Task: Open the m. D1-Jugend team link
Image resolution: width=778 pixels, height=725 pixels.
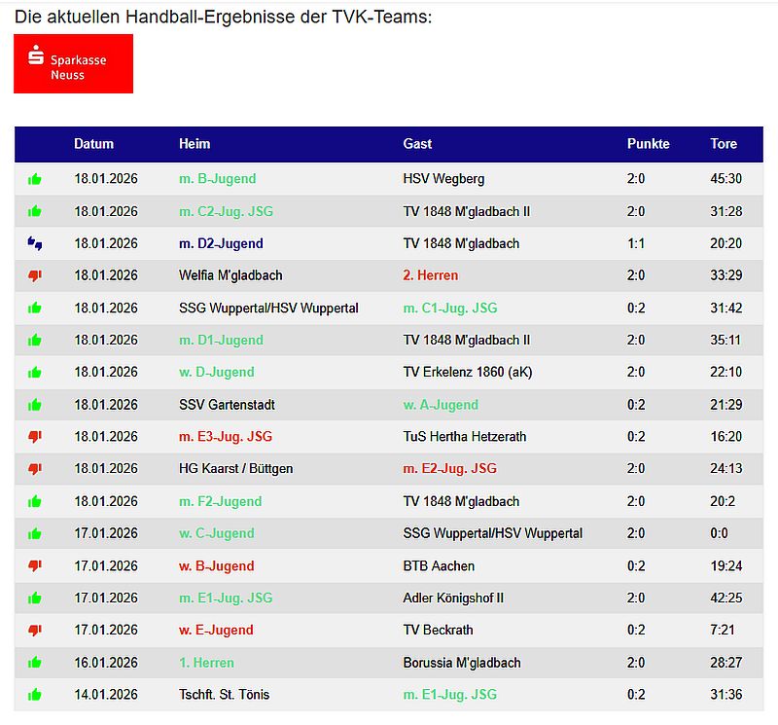Action: pyautogui.click(x=221, y=341)
